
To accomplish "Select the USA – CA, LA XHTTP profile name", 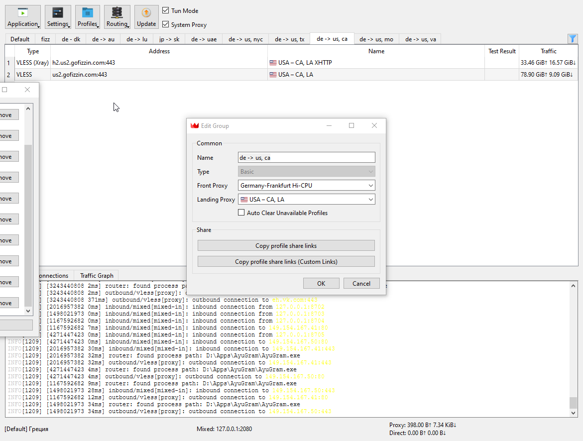I will [376, 63].
